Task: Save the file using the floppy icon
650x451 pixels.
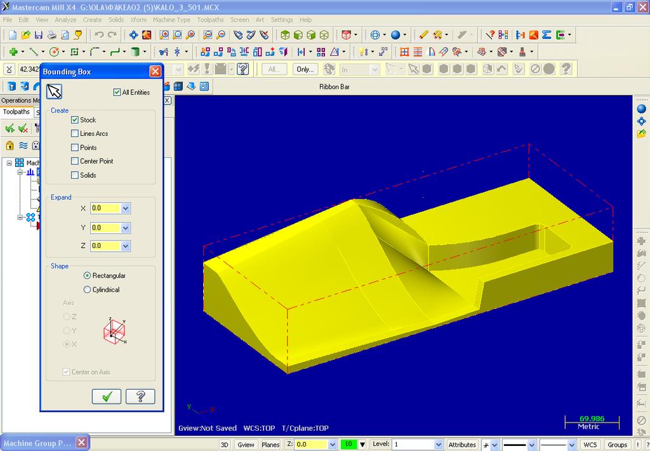Action: (39, 35)
